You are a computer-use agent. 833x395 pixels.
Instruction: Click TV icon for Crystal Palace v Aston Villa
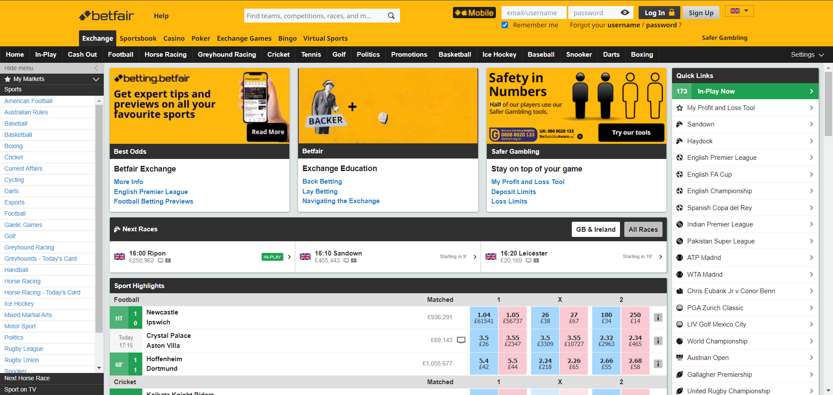pos(461,340)
